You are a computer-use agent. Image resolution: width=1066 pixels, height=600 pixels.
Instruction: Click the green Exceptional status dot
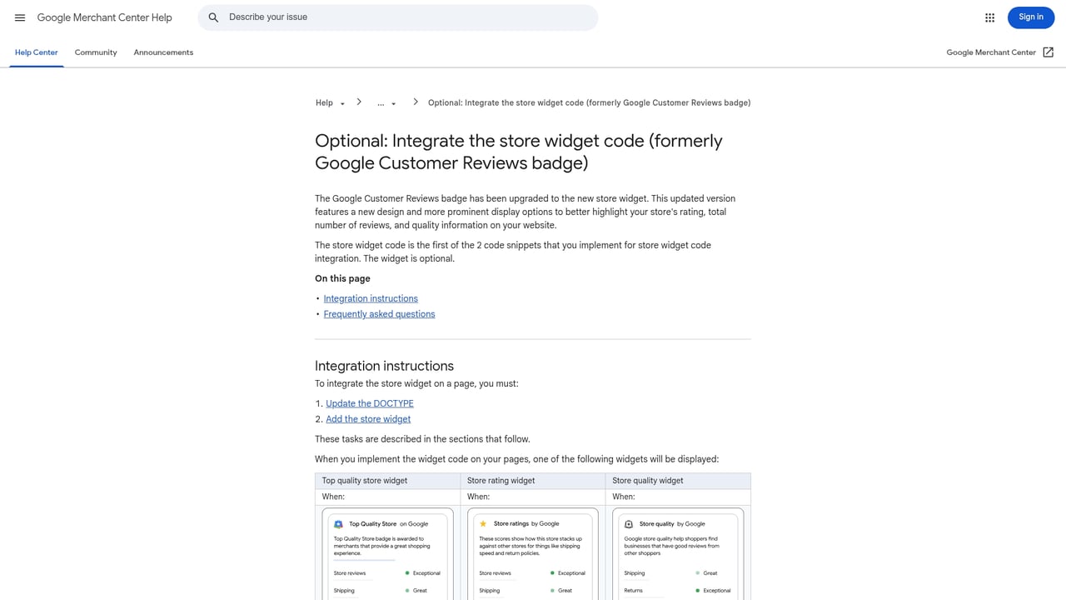[x=407, y=572]
